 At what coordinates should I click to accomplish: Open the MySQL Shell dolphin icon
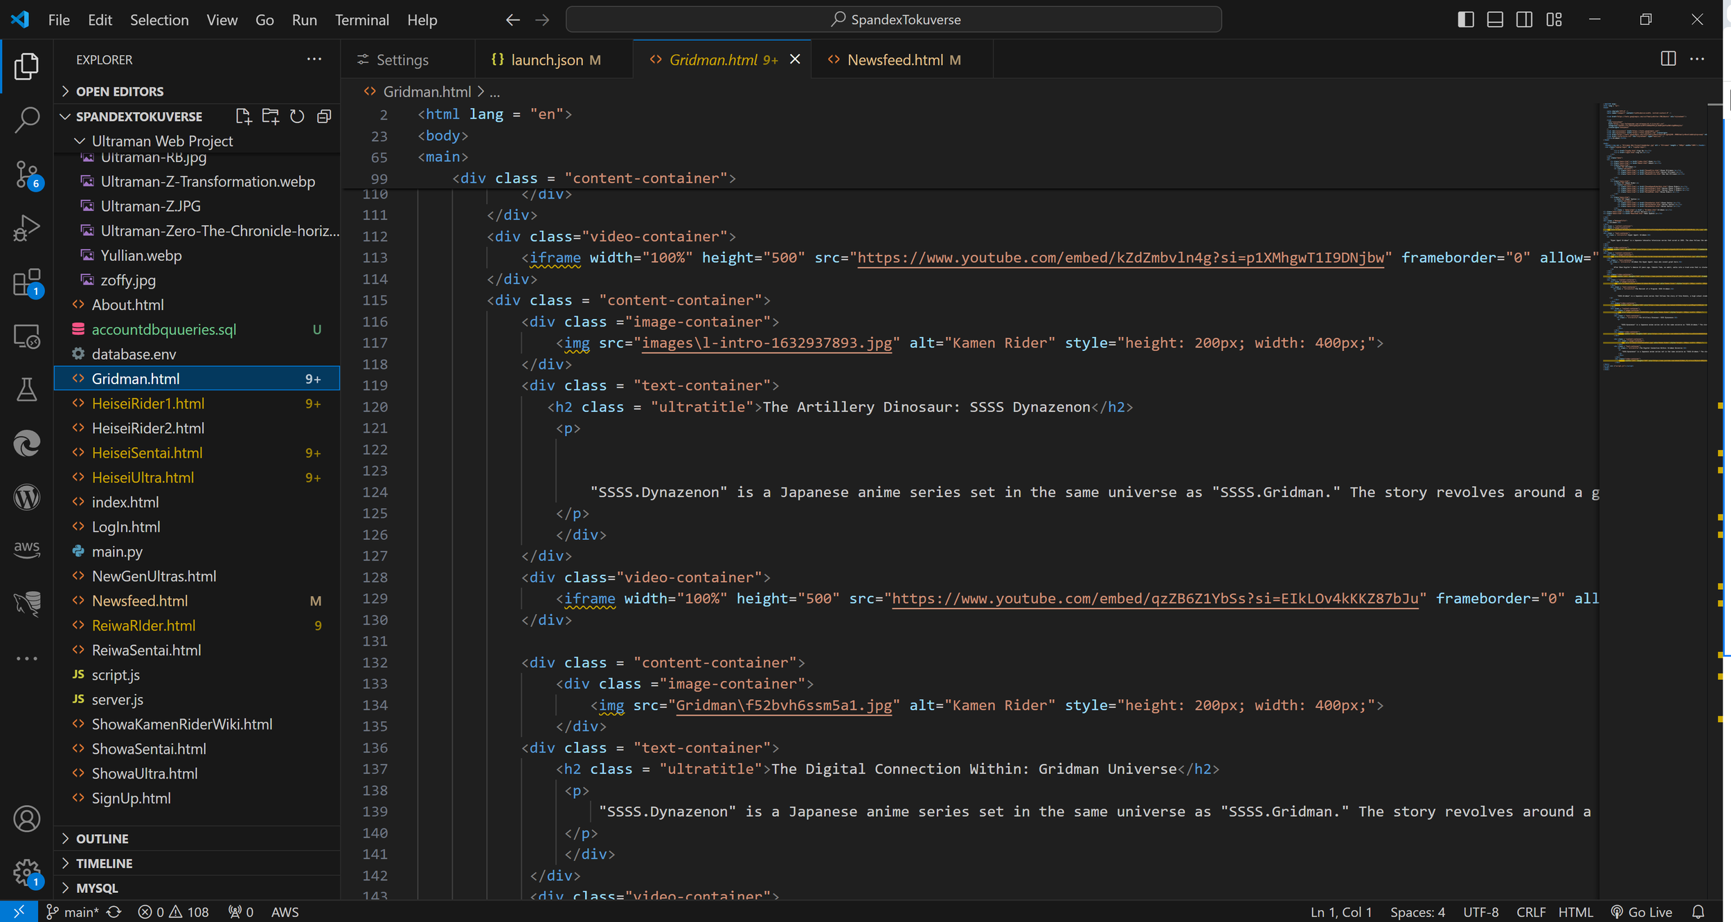click(26, 604)
